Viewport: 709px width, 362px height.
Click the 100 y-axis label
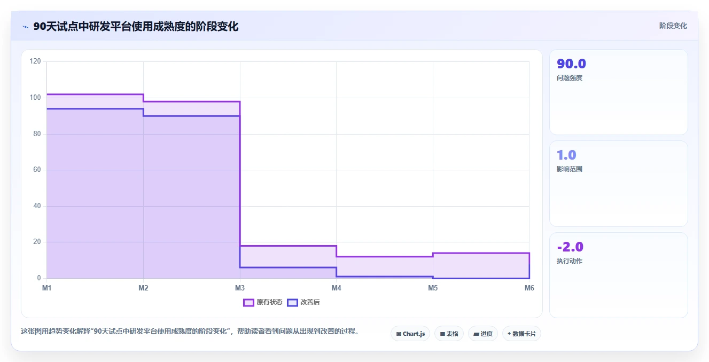click(x=35, y=98)
